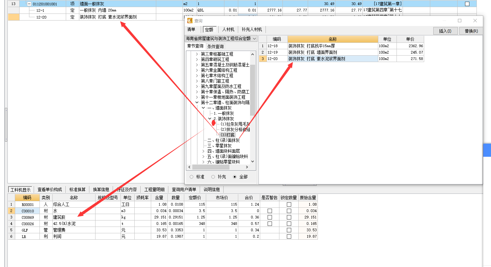491x267 pixels.
Task: Click the 名称 column header in the 查询 dialog
Action: pyautogui.click(x=333, y=39)
